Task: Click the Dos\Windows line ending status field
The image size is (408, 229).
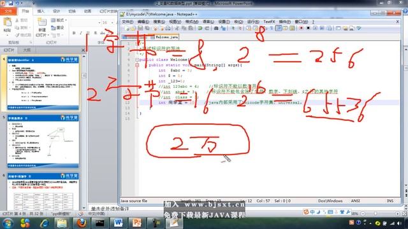Action: (330, 201)
